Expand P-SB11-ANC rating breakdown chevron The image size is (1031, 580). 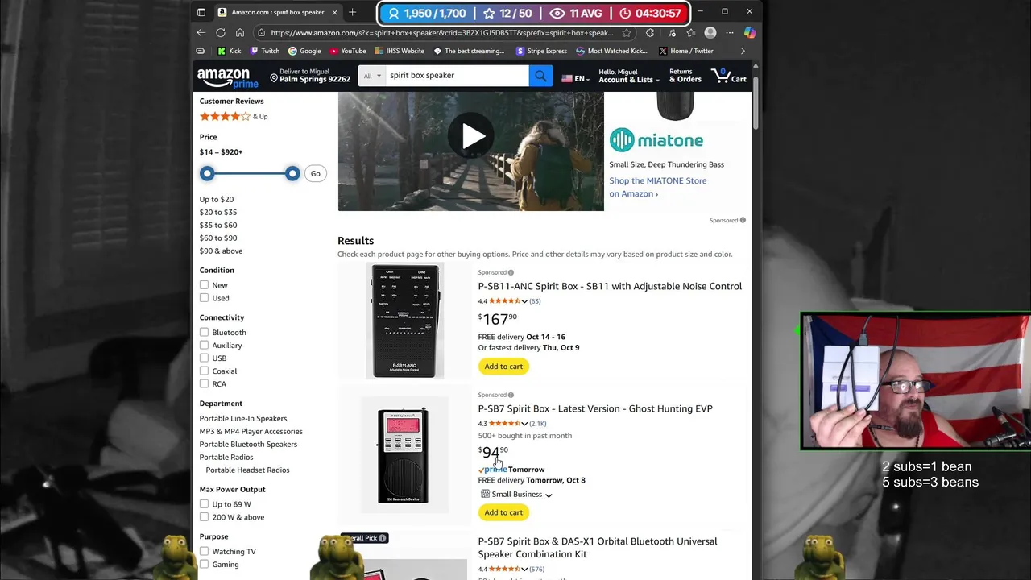tap(524, 301)
